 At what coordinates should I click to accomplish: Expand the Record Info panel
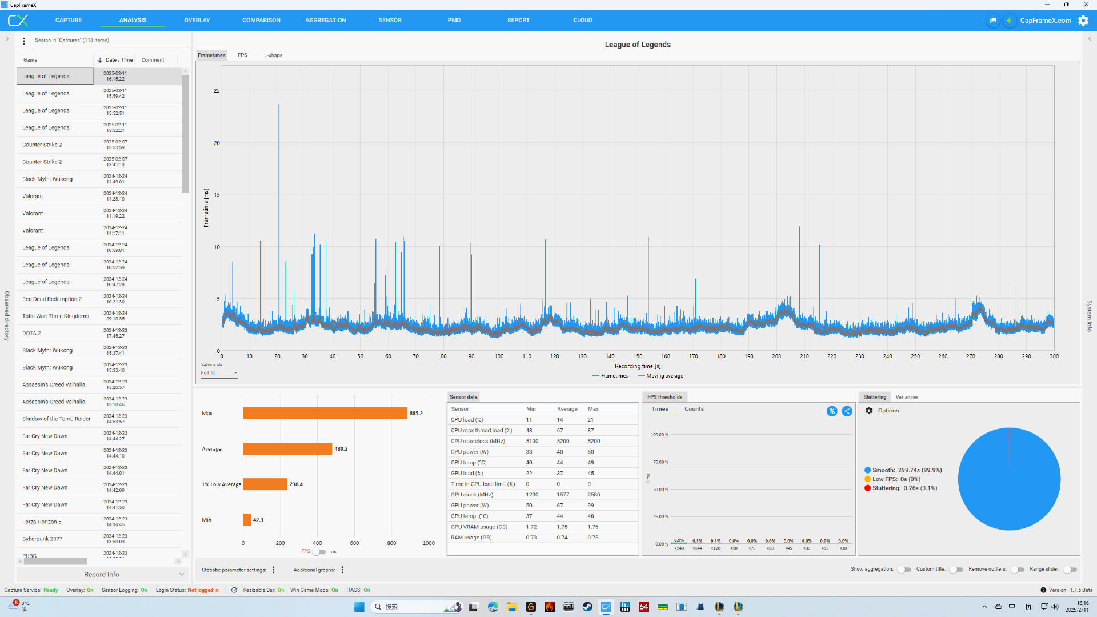102,574
